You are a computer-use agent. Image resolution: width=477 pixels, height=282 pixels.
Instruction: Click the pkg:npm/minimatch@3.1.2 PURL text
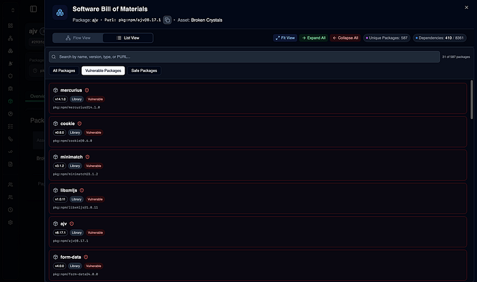point(76,174)
